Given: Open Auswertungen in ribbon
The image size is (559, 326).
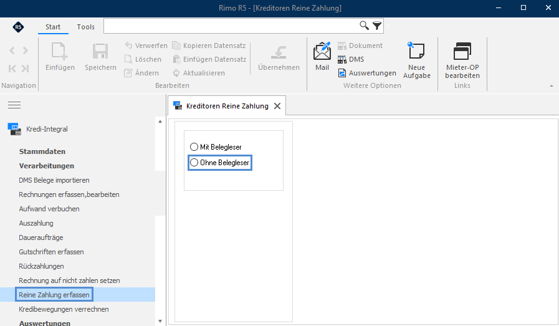Looking at the screenshot, I should (x=367, y=73).
